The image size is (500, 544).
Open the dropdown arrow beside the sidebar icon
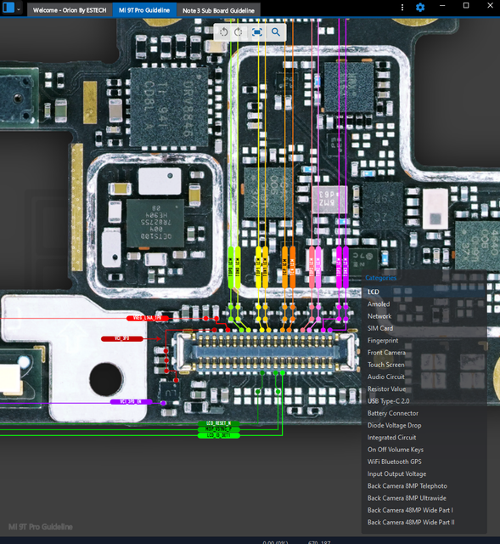[x=19, y=9]
